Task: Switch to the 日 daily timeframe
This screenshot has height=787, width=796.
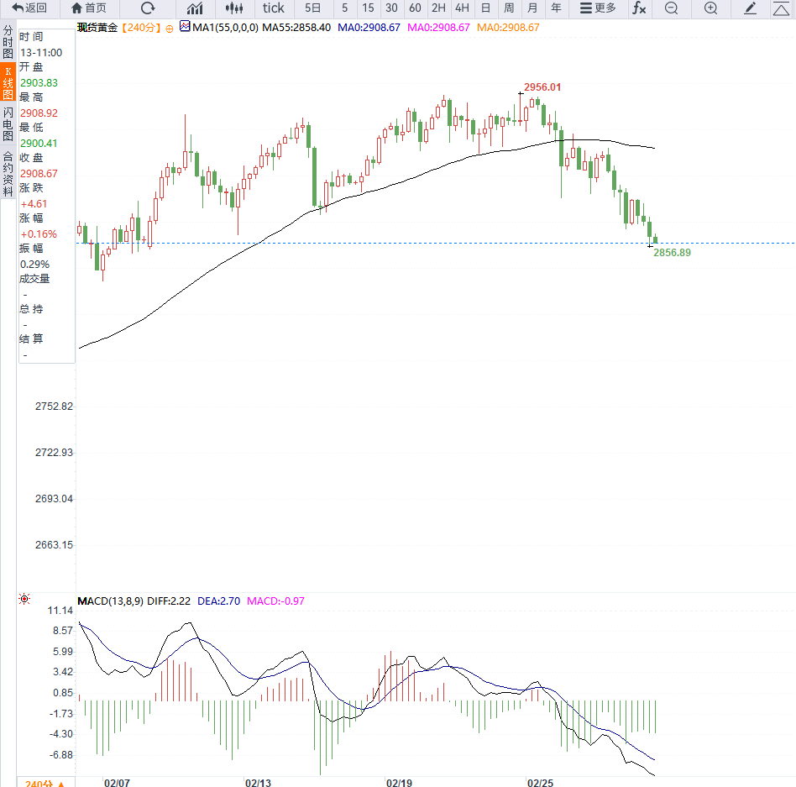Action: point(485,8)
